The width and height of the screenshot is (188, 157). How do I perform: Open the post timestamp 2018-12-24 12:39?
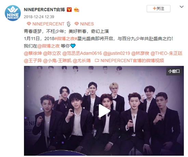pyautogui.click(x=39, y=17)
